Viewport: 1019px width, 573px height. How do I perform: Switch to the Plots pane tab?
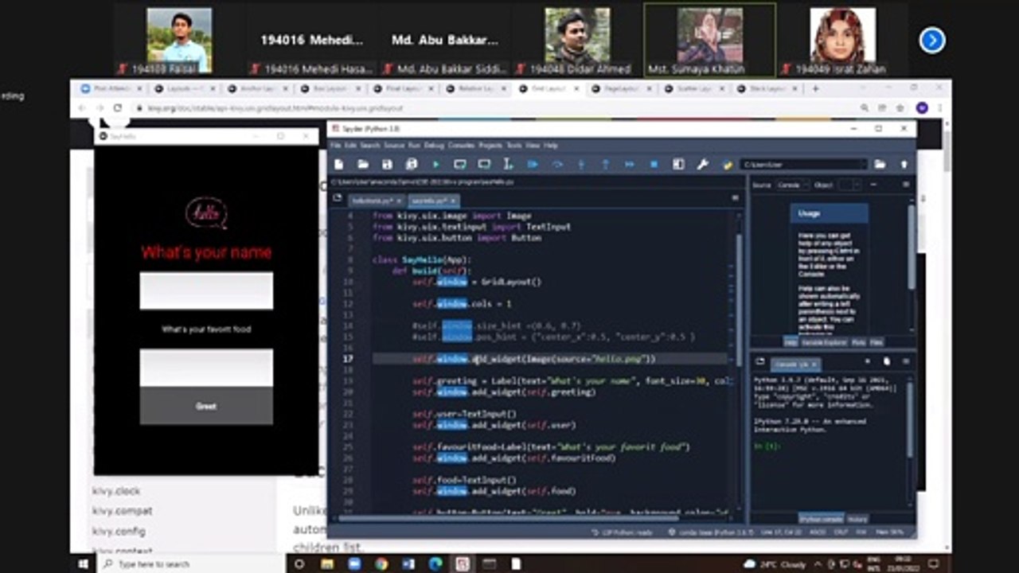(858, 342)
